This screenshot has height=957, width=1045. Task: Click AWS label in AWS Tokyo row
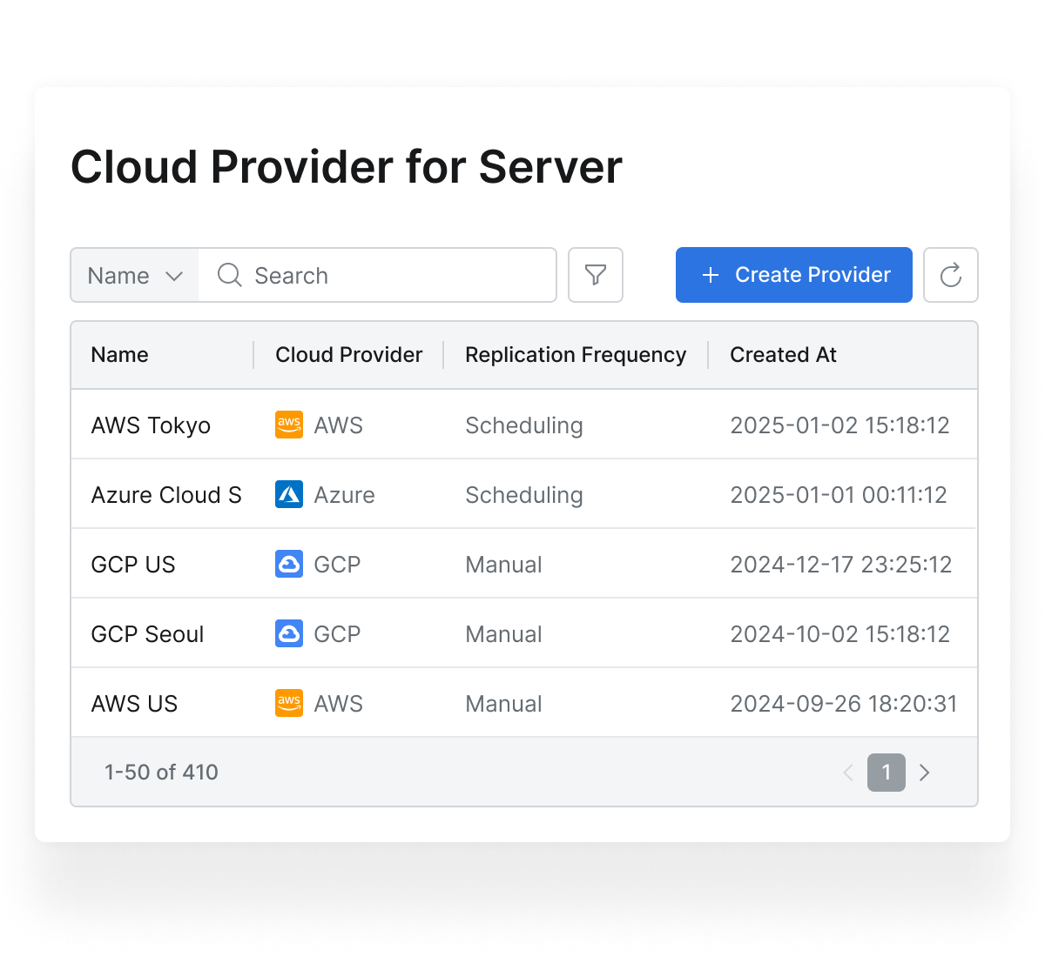(338, 425)
